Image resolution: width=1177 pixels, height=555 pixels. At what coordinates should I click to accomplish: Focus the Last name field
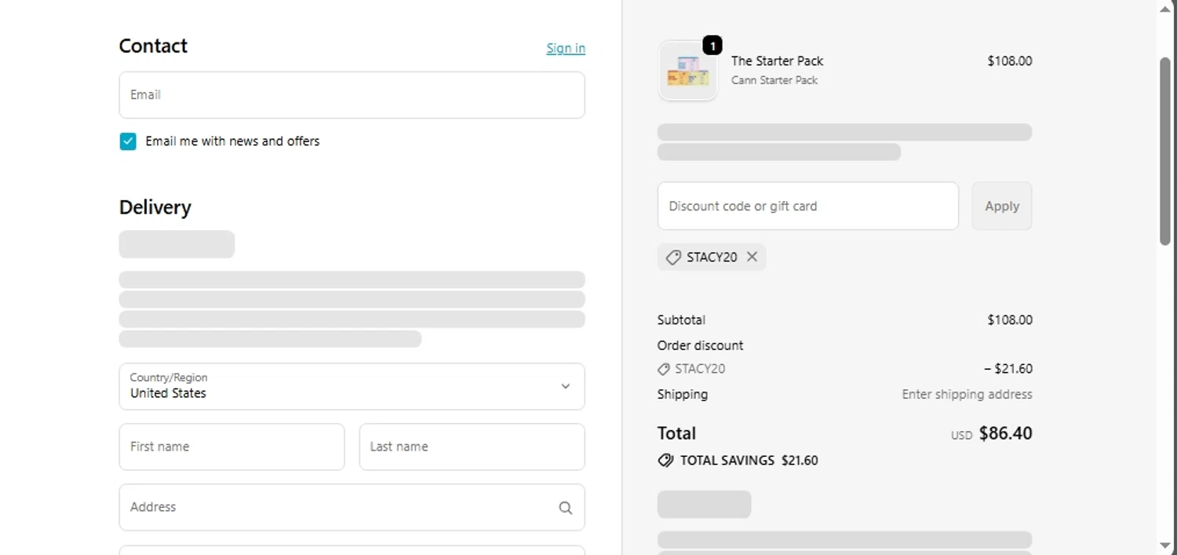[472, 447]
